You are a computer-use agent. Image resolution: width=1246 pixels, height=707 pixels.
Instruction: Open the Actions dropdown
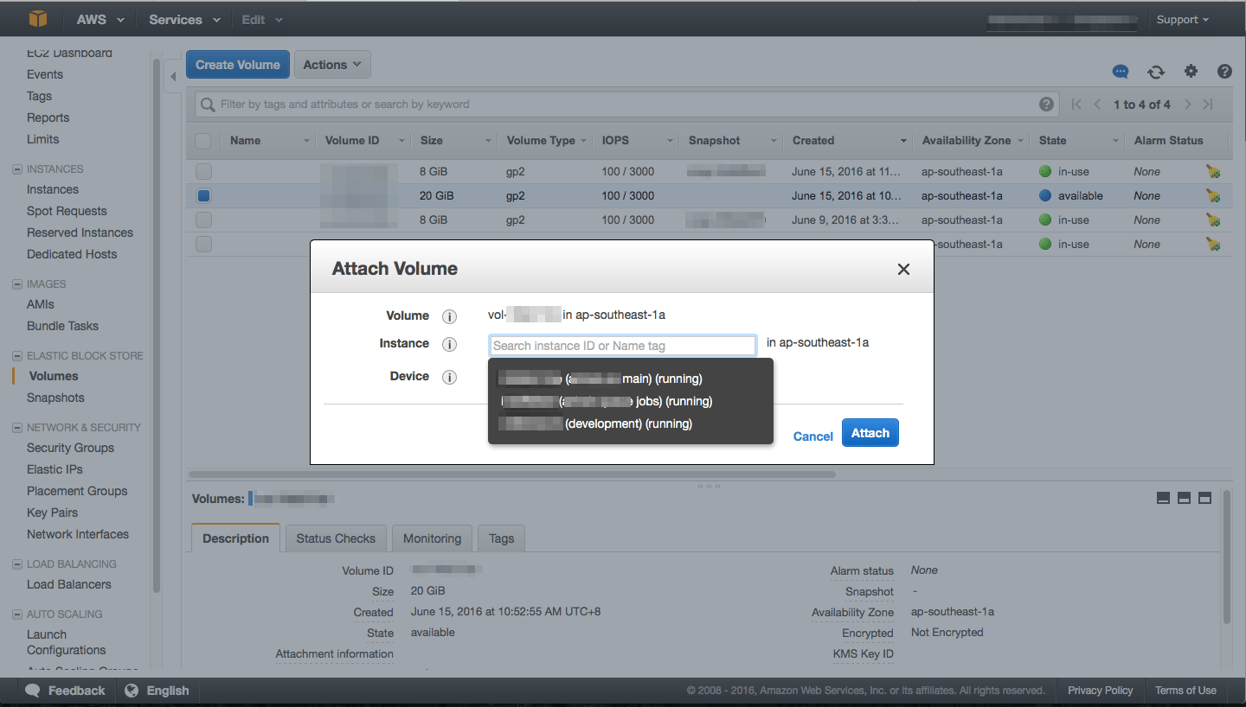(x=332, y=64)
